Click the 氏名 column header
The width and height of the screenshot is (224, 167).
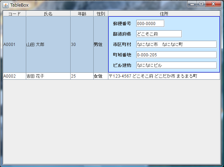[x=48, y=14]
